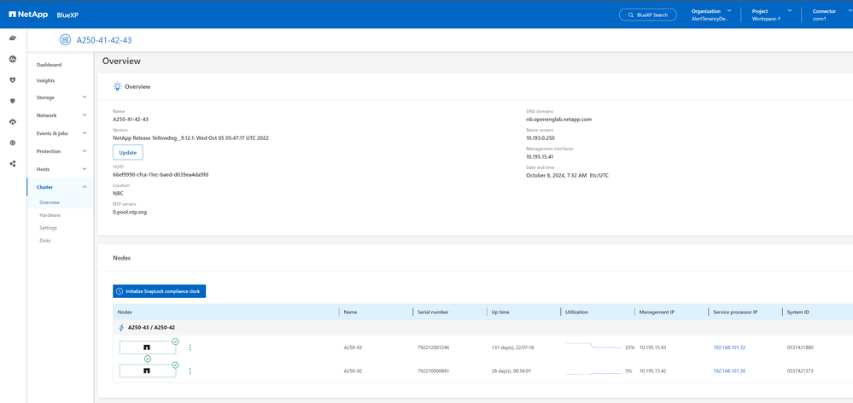This screenshot has height=403, width=853.
Task: Click the Update button under Version
Action: click(127, 153)
